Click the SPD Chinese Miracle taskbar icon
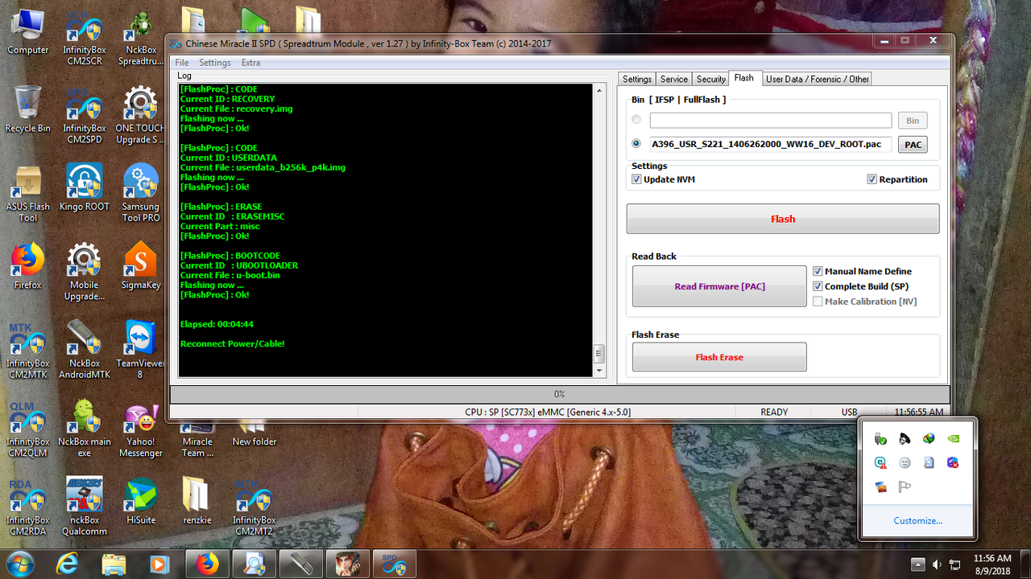The image size is (1031, 579). pyautogui.click(x=394, y=564)
